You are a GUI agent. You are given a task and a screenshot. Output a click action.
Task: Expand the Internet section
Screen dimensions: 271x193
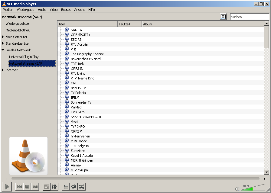3,70
